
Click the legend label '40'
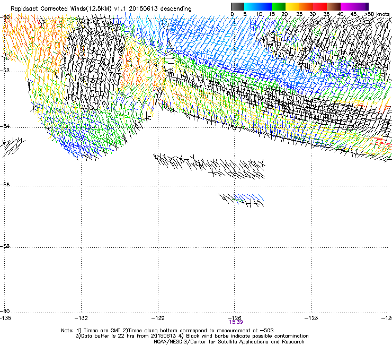point(340,14)
